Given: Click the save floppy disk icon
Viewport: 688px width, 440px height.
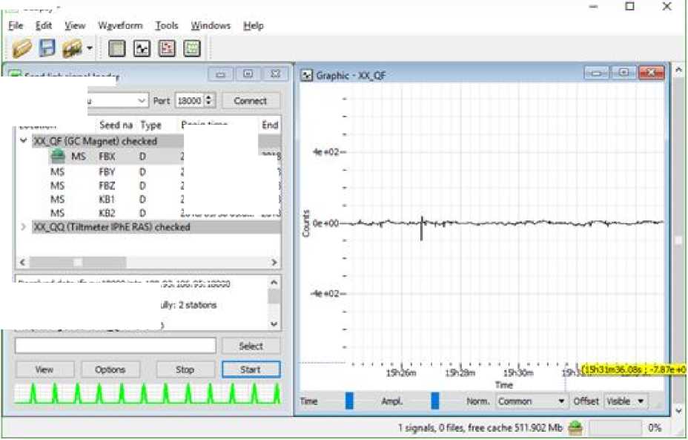Looking at the screenshot, I should click(47, 48).
